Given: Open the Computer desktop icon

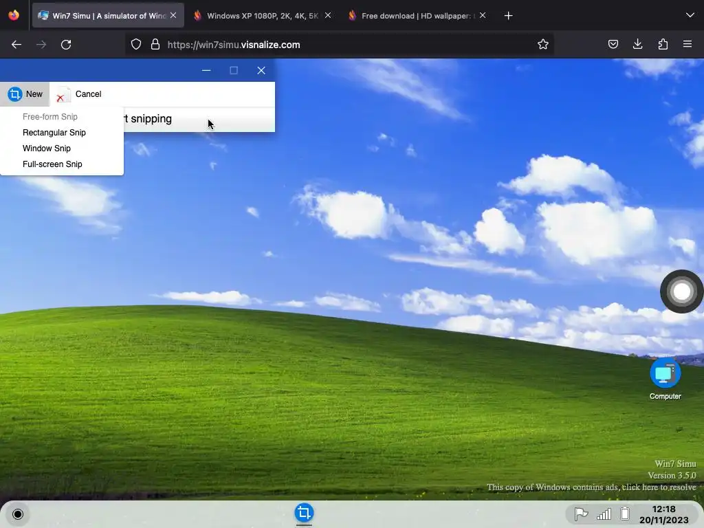Looking at the screenshot, I should pos(665,379).
